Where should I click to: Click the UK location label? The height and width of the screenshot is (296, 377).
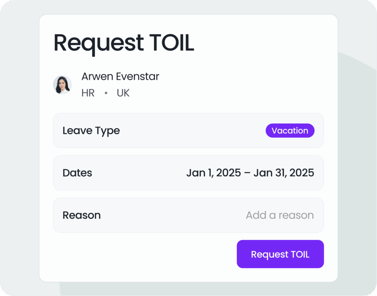tap(123, 93)
